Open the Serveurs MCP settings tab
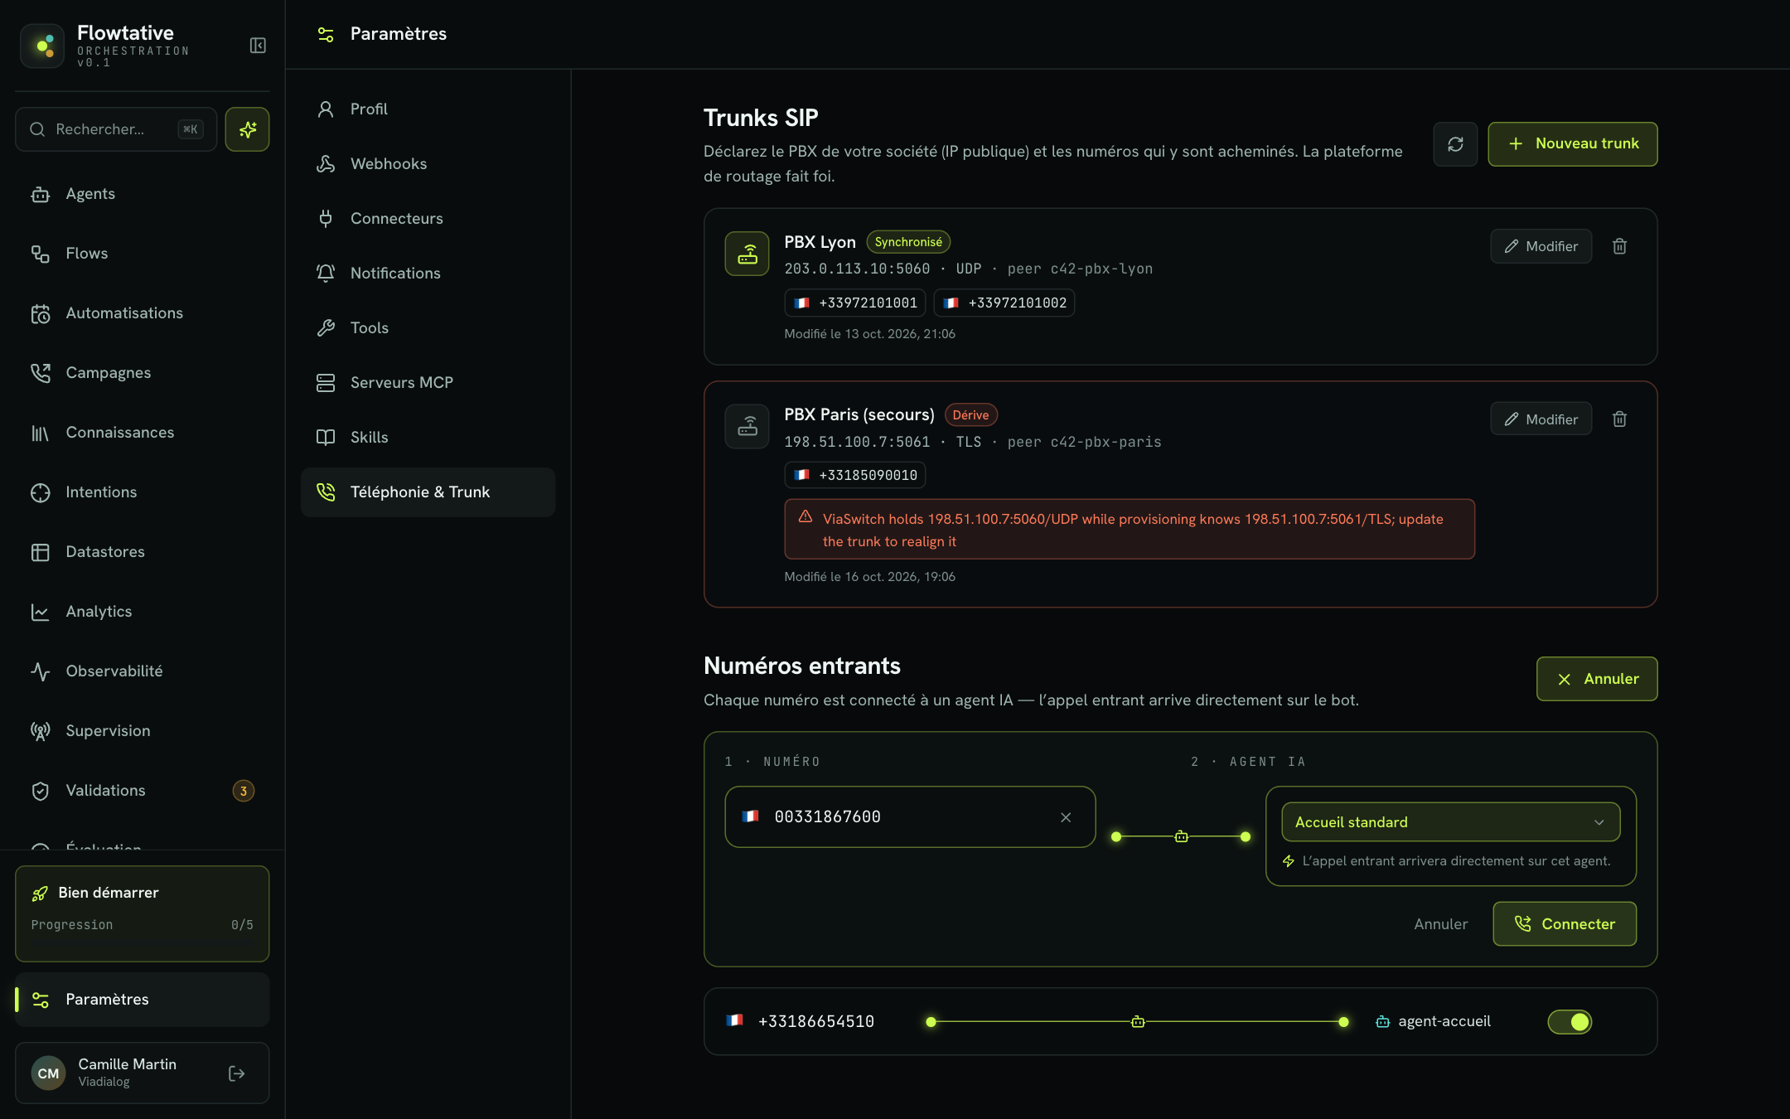Screen dimensions: 1790x1119 point(428,383)
